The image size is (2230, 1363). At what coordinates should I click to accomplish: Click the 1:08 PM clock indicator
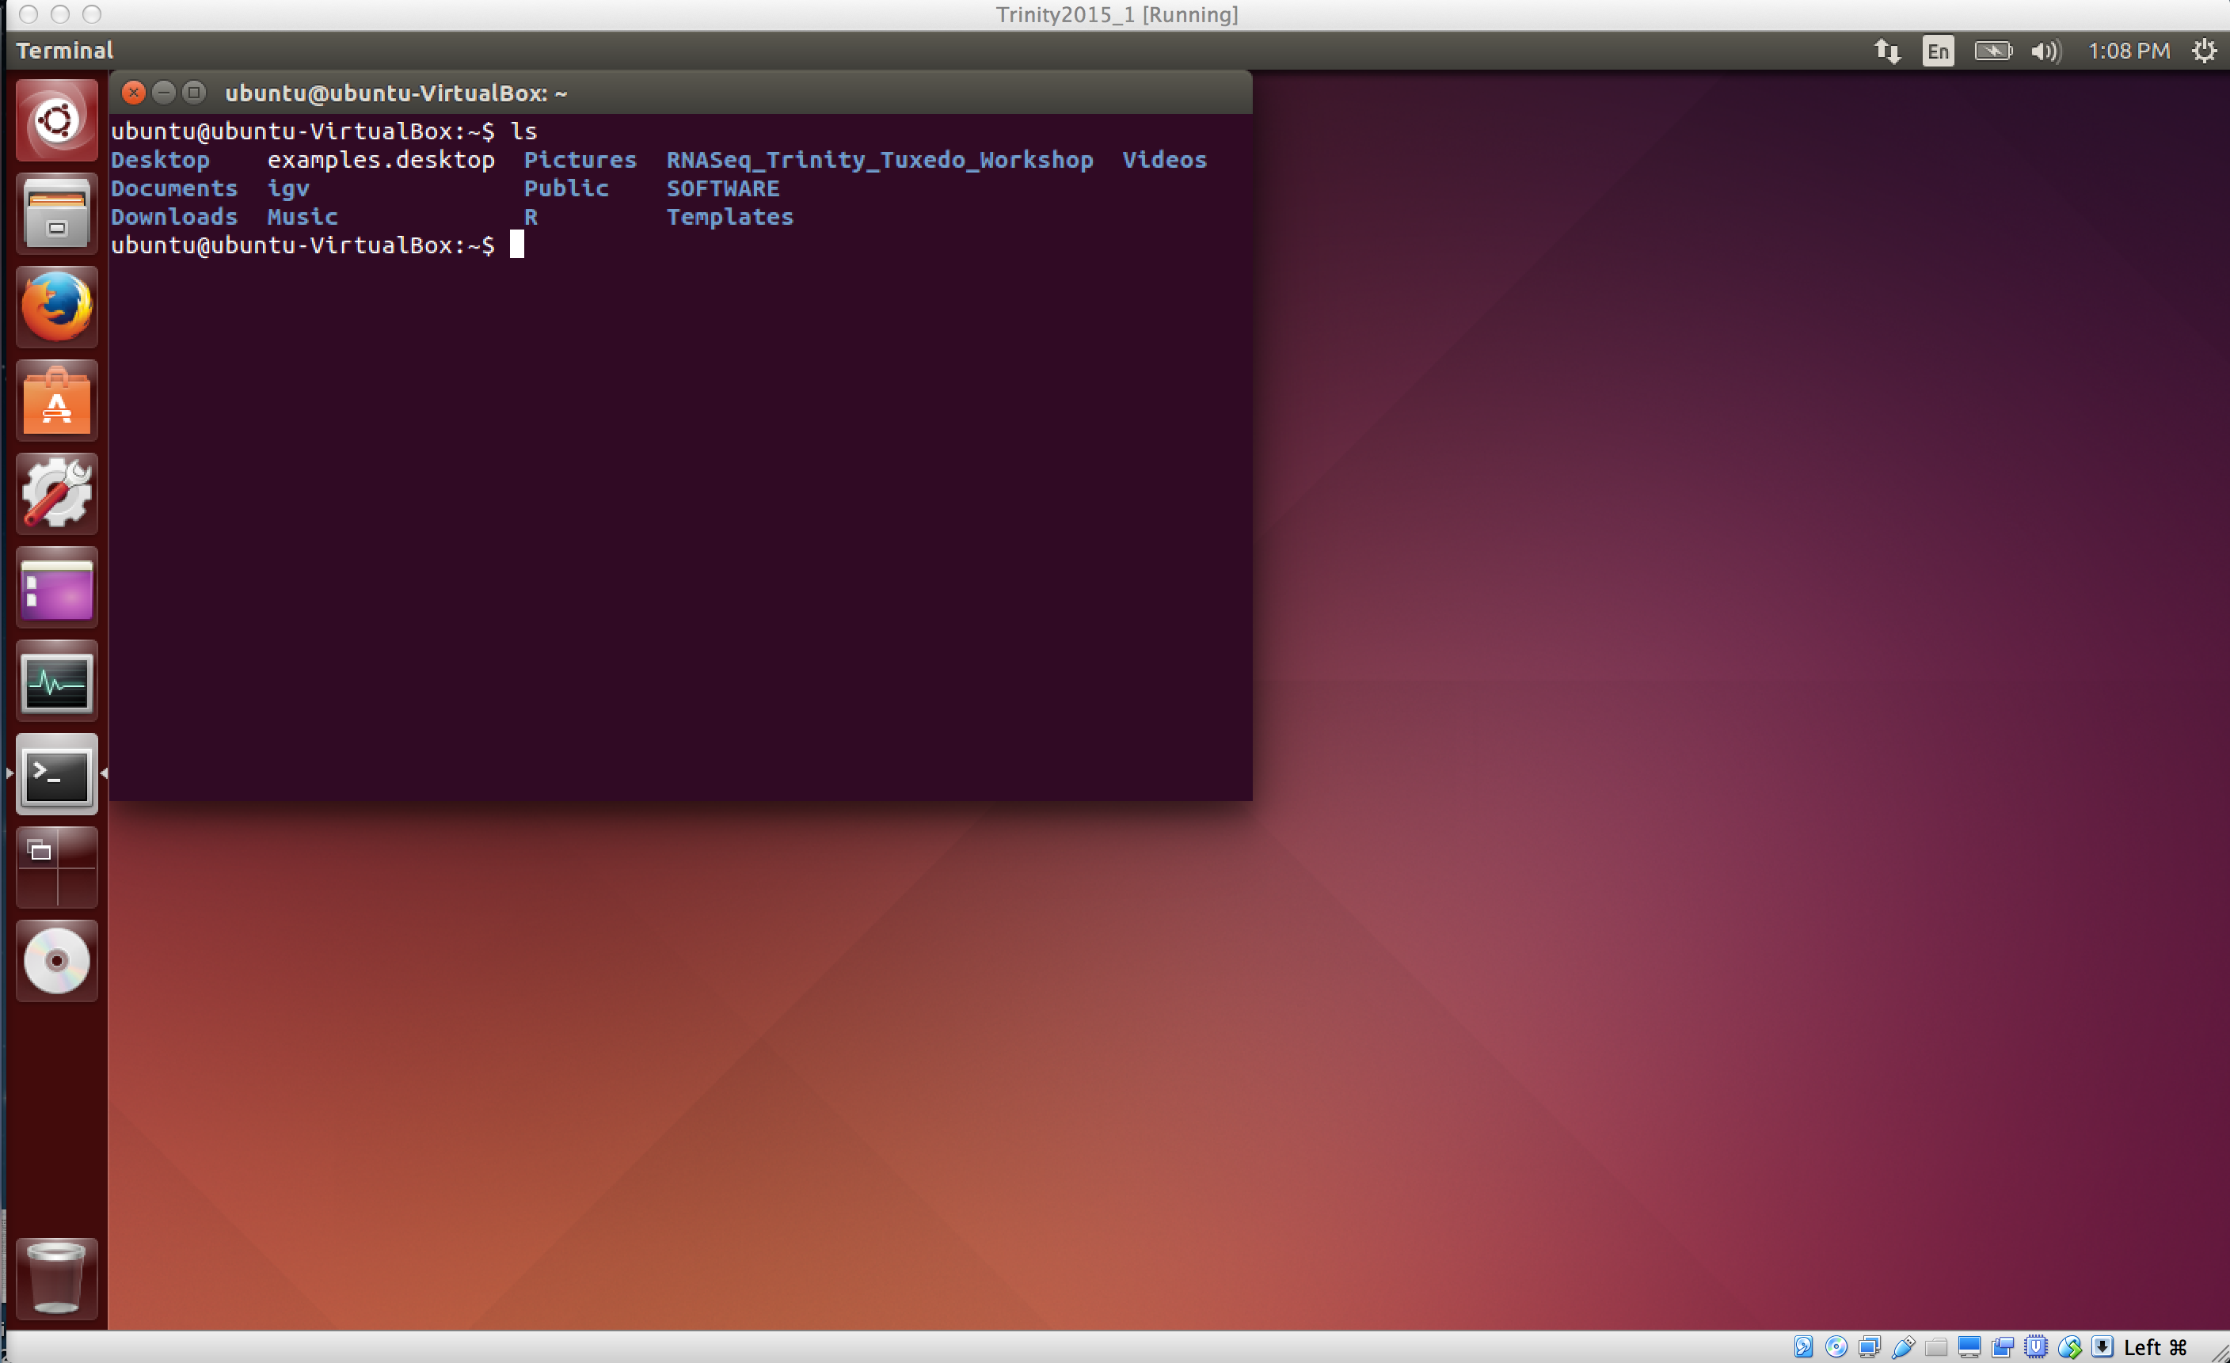tap(2128, 51)
